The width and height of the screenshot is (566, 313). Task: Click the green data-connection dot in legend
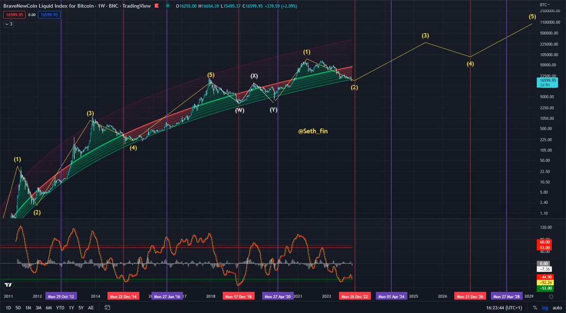pos(167,7)
